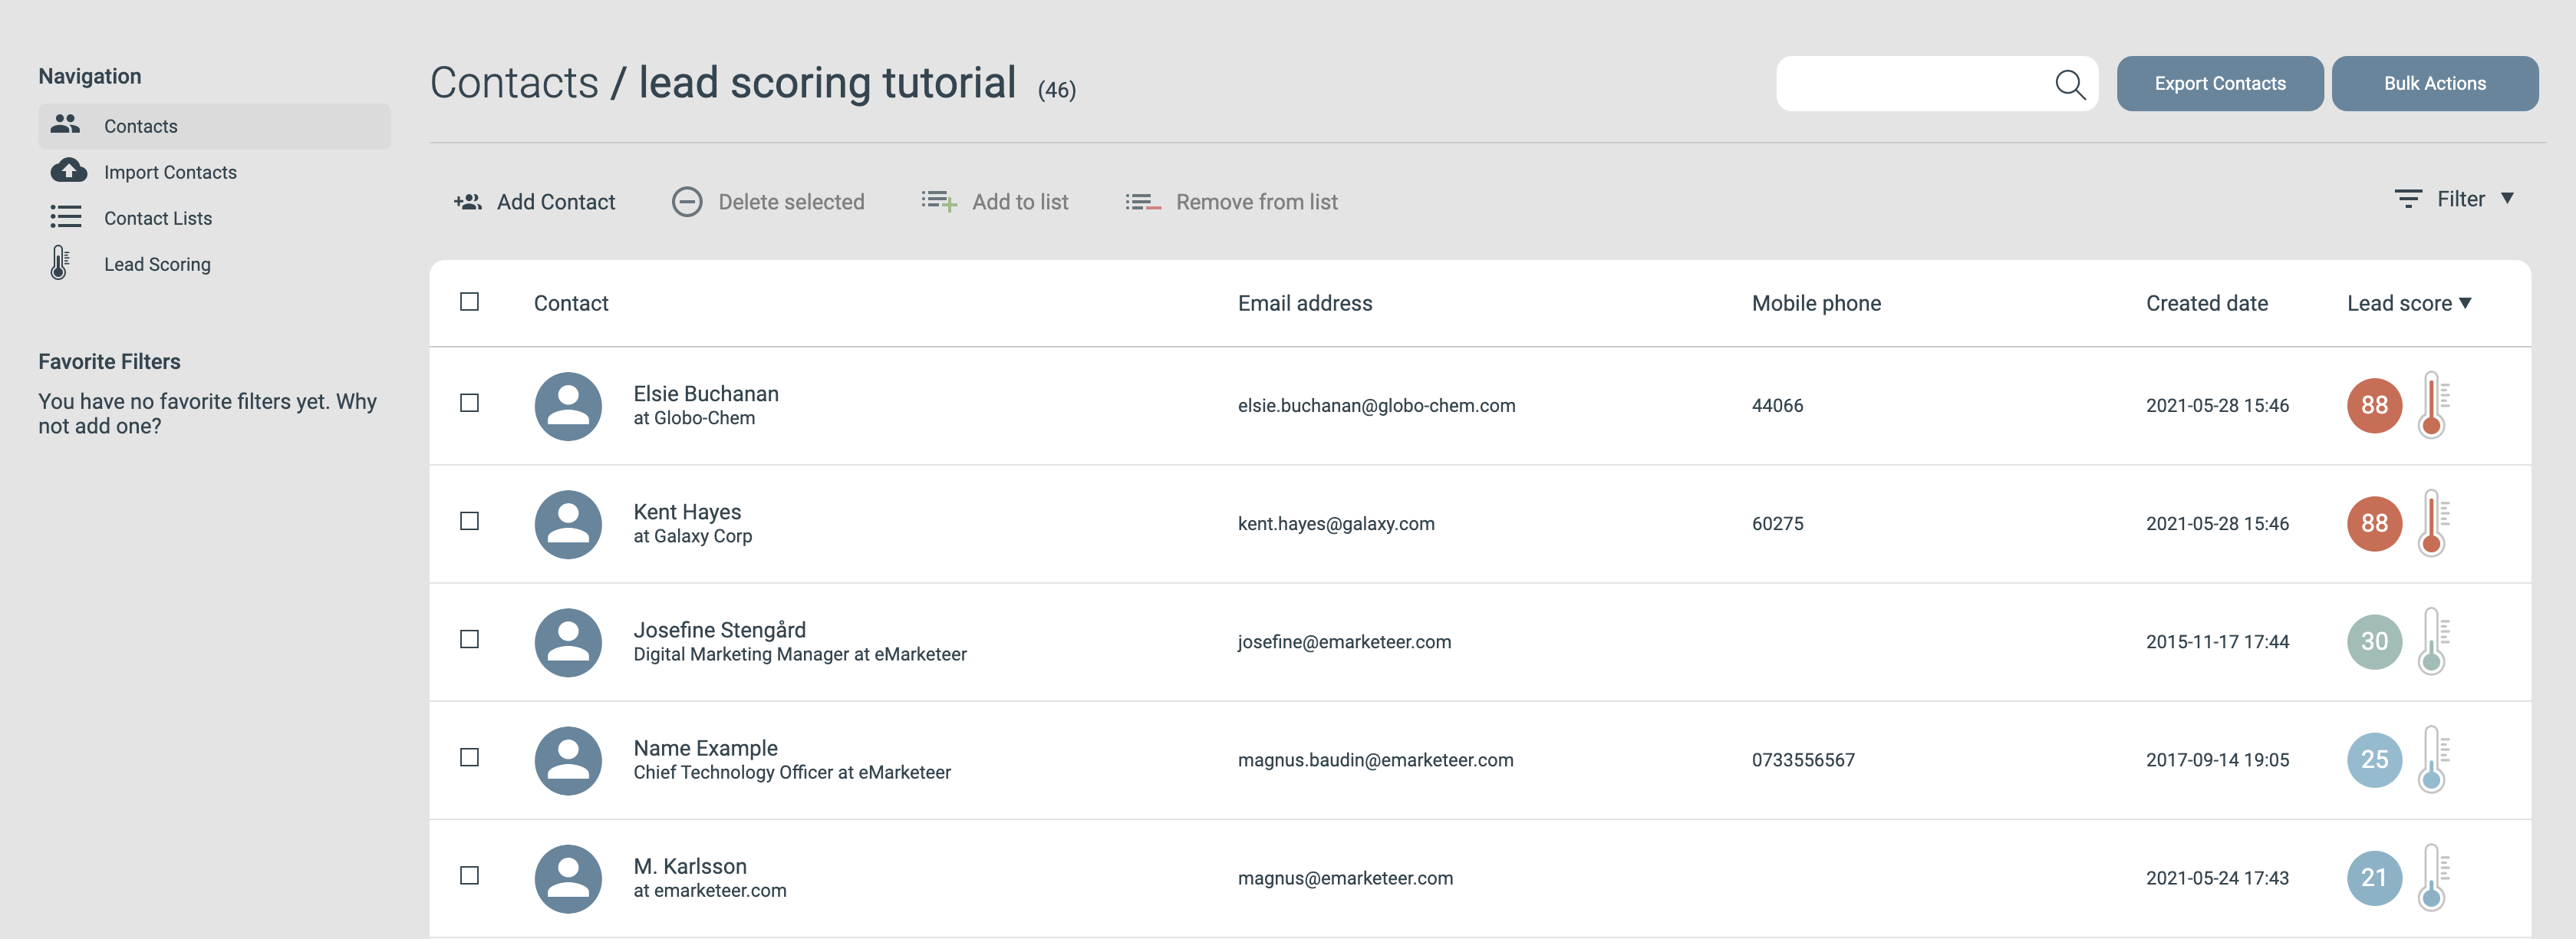Click Kent Hayes's avatar icon
The image size is (2576, 939).
568,524
